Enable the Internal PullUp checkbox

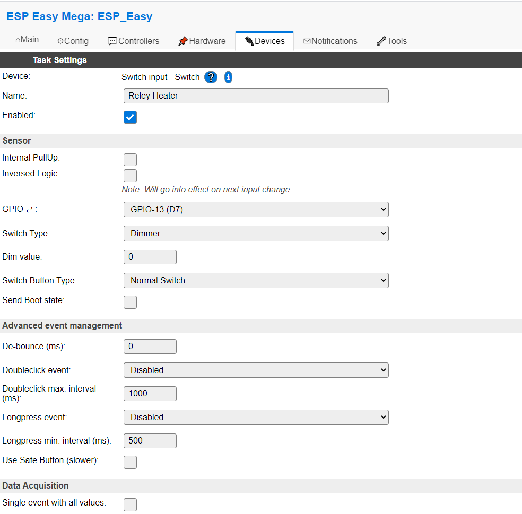click(x=130, y=159)
